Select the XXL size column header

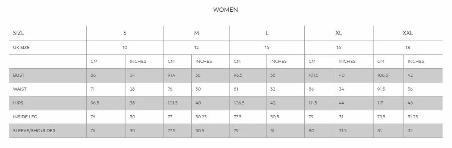(x=408, y=33)
